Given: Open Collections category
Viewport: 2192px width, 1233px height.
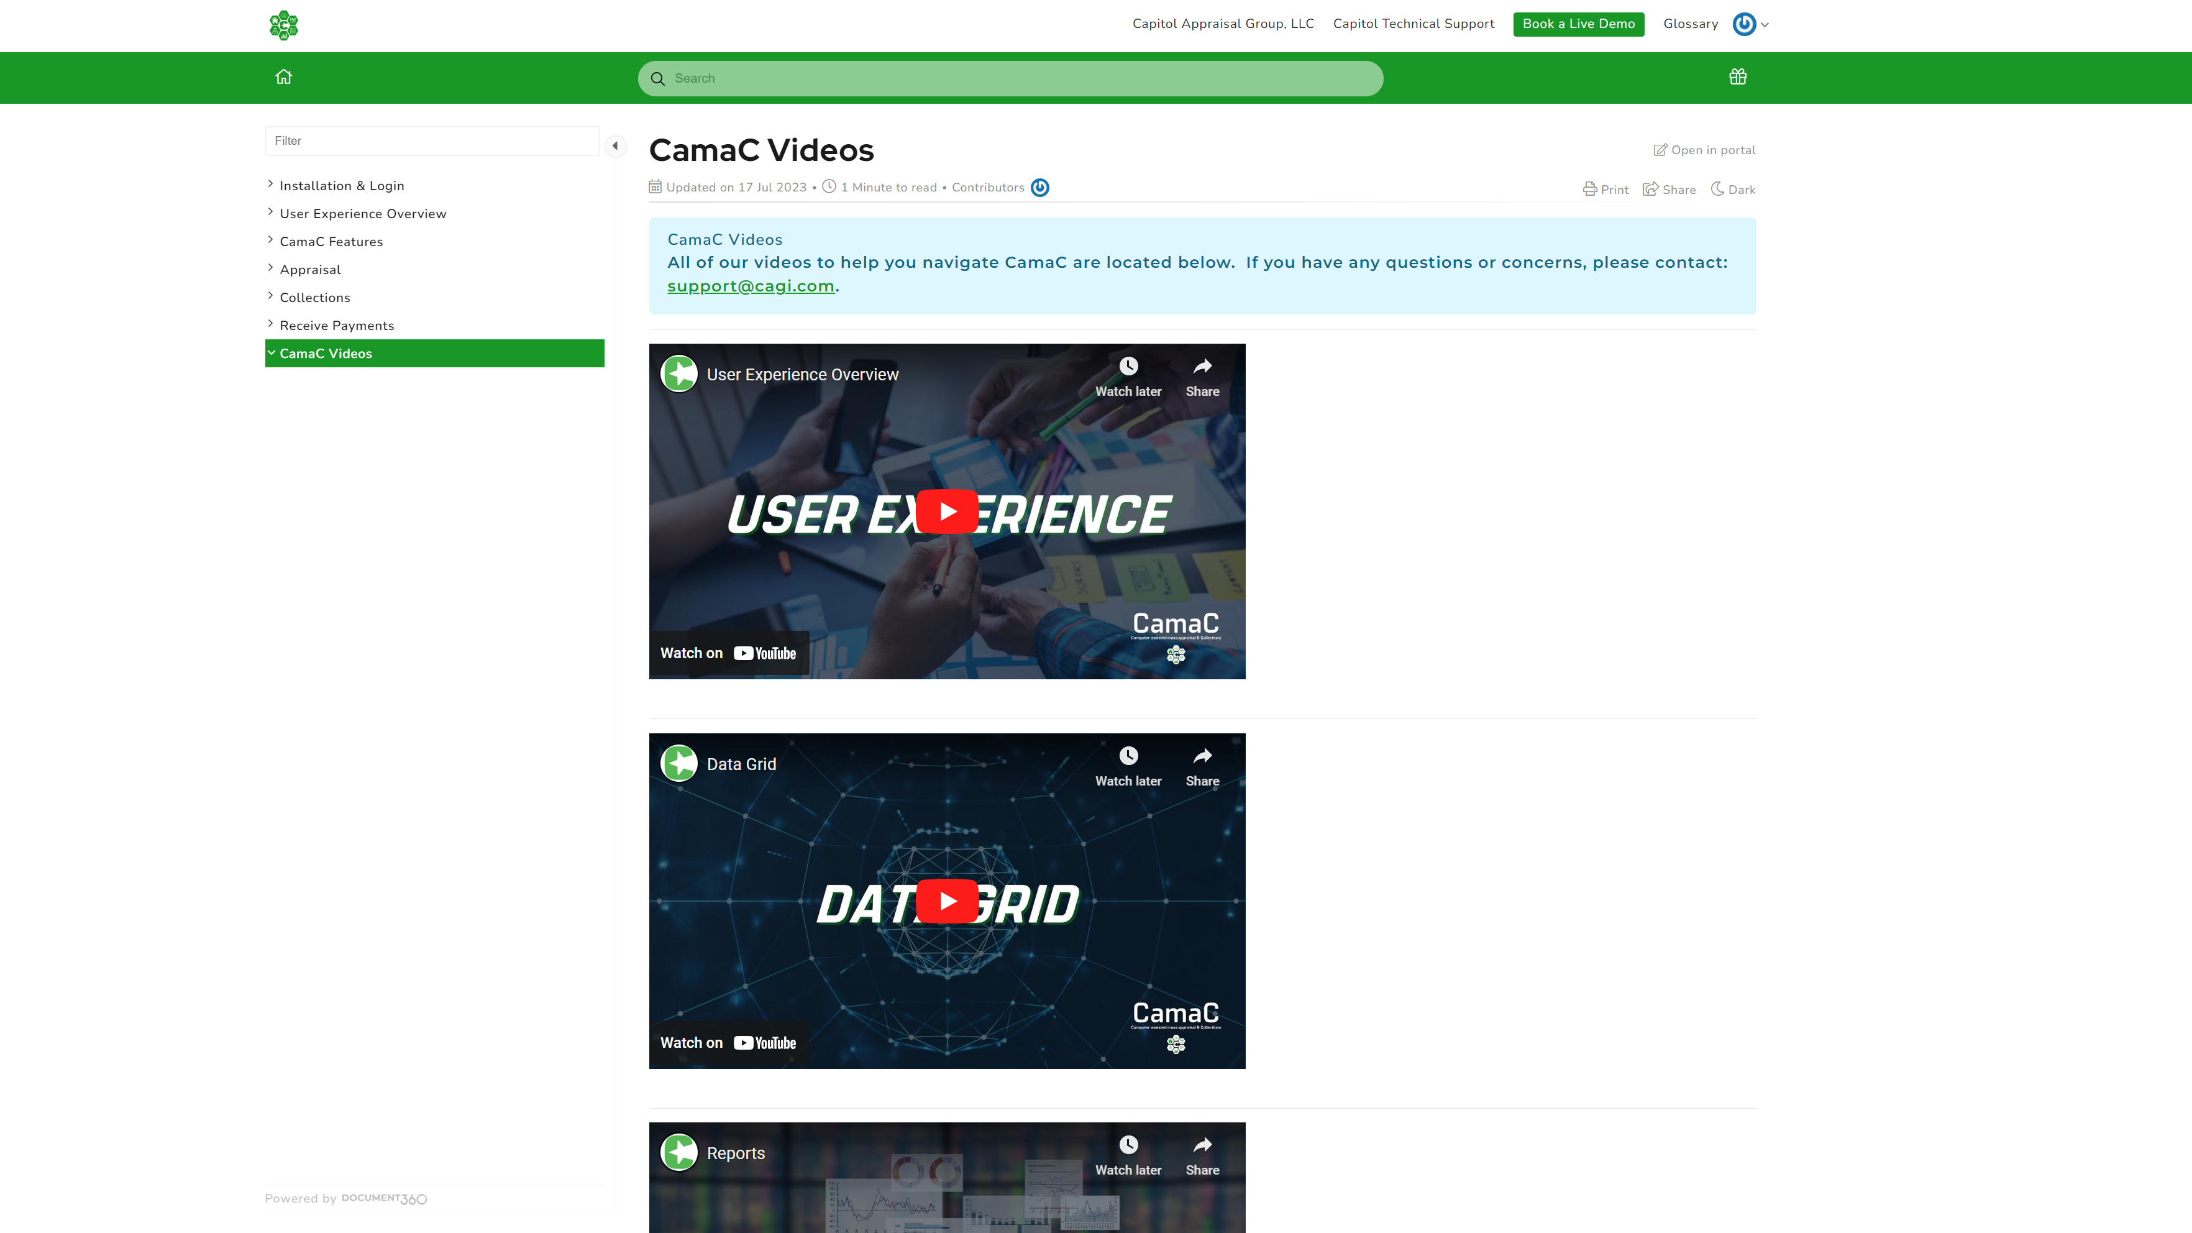Looking at the screenshot, I should [315, 298].
